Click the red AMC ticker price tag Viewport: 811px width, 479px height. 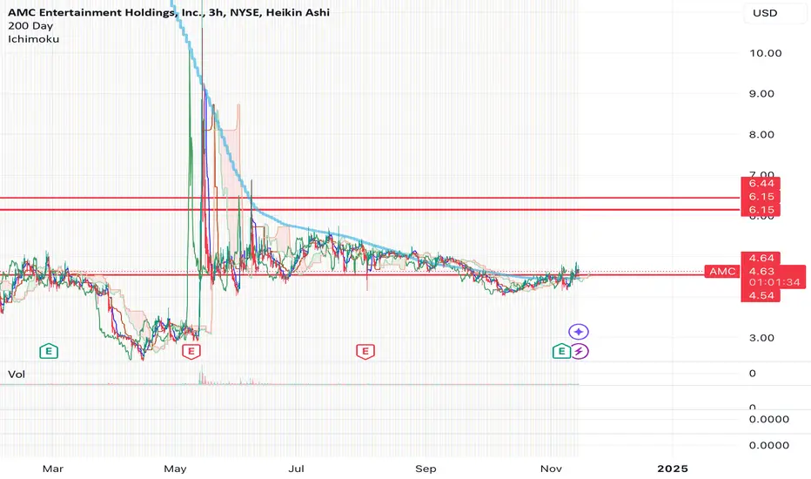click(722, 272)
